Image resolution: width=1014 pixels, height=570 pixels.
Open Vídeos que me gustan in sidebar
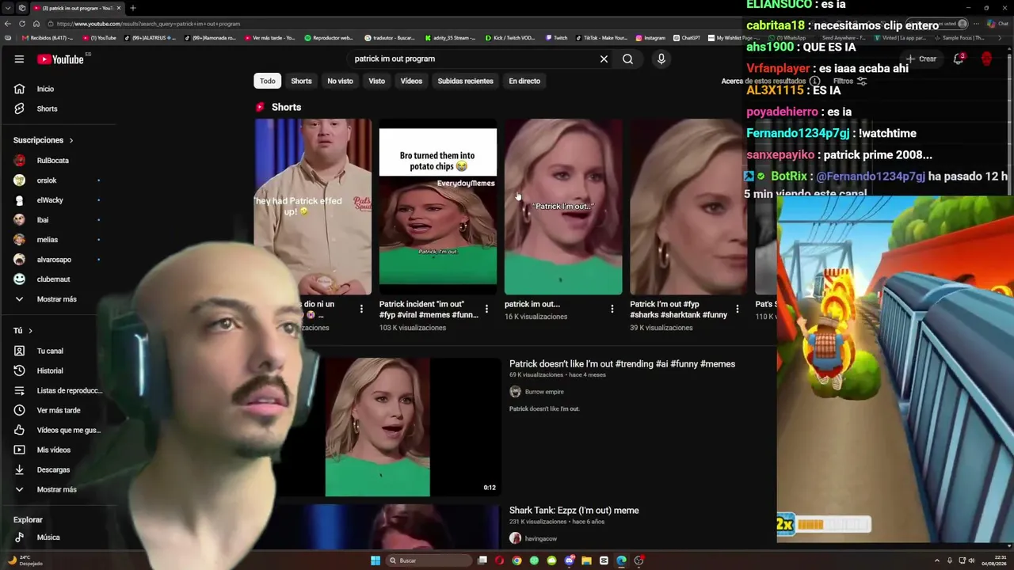pyautogui.click(x=59, y=430)
